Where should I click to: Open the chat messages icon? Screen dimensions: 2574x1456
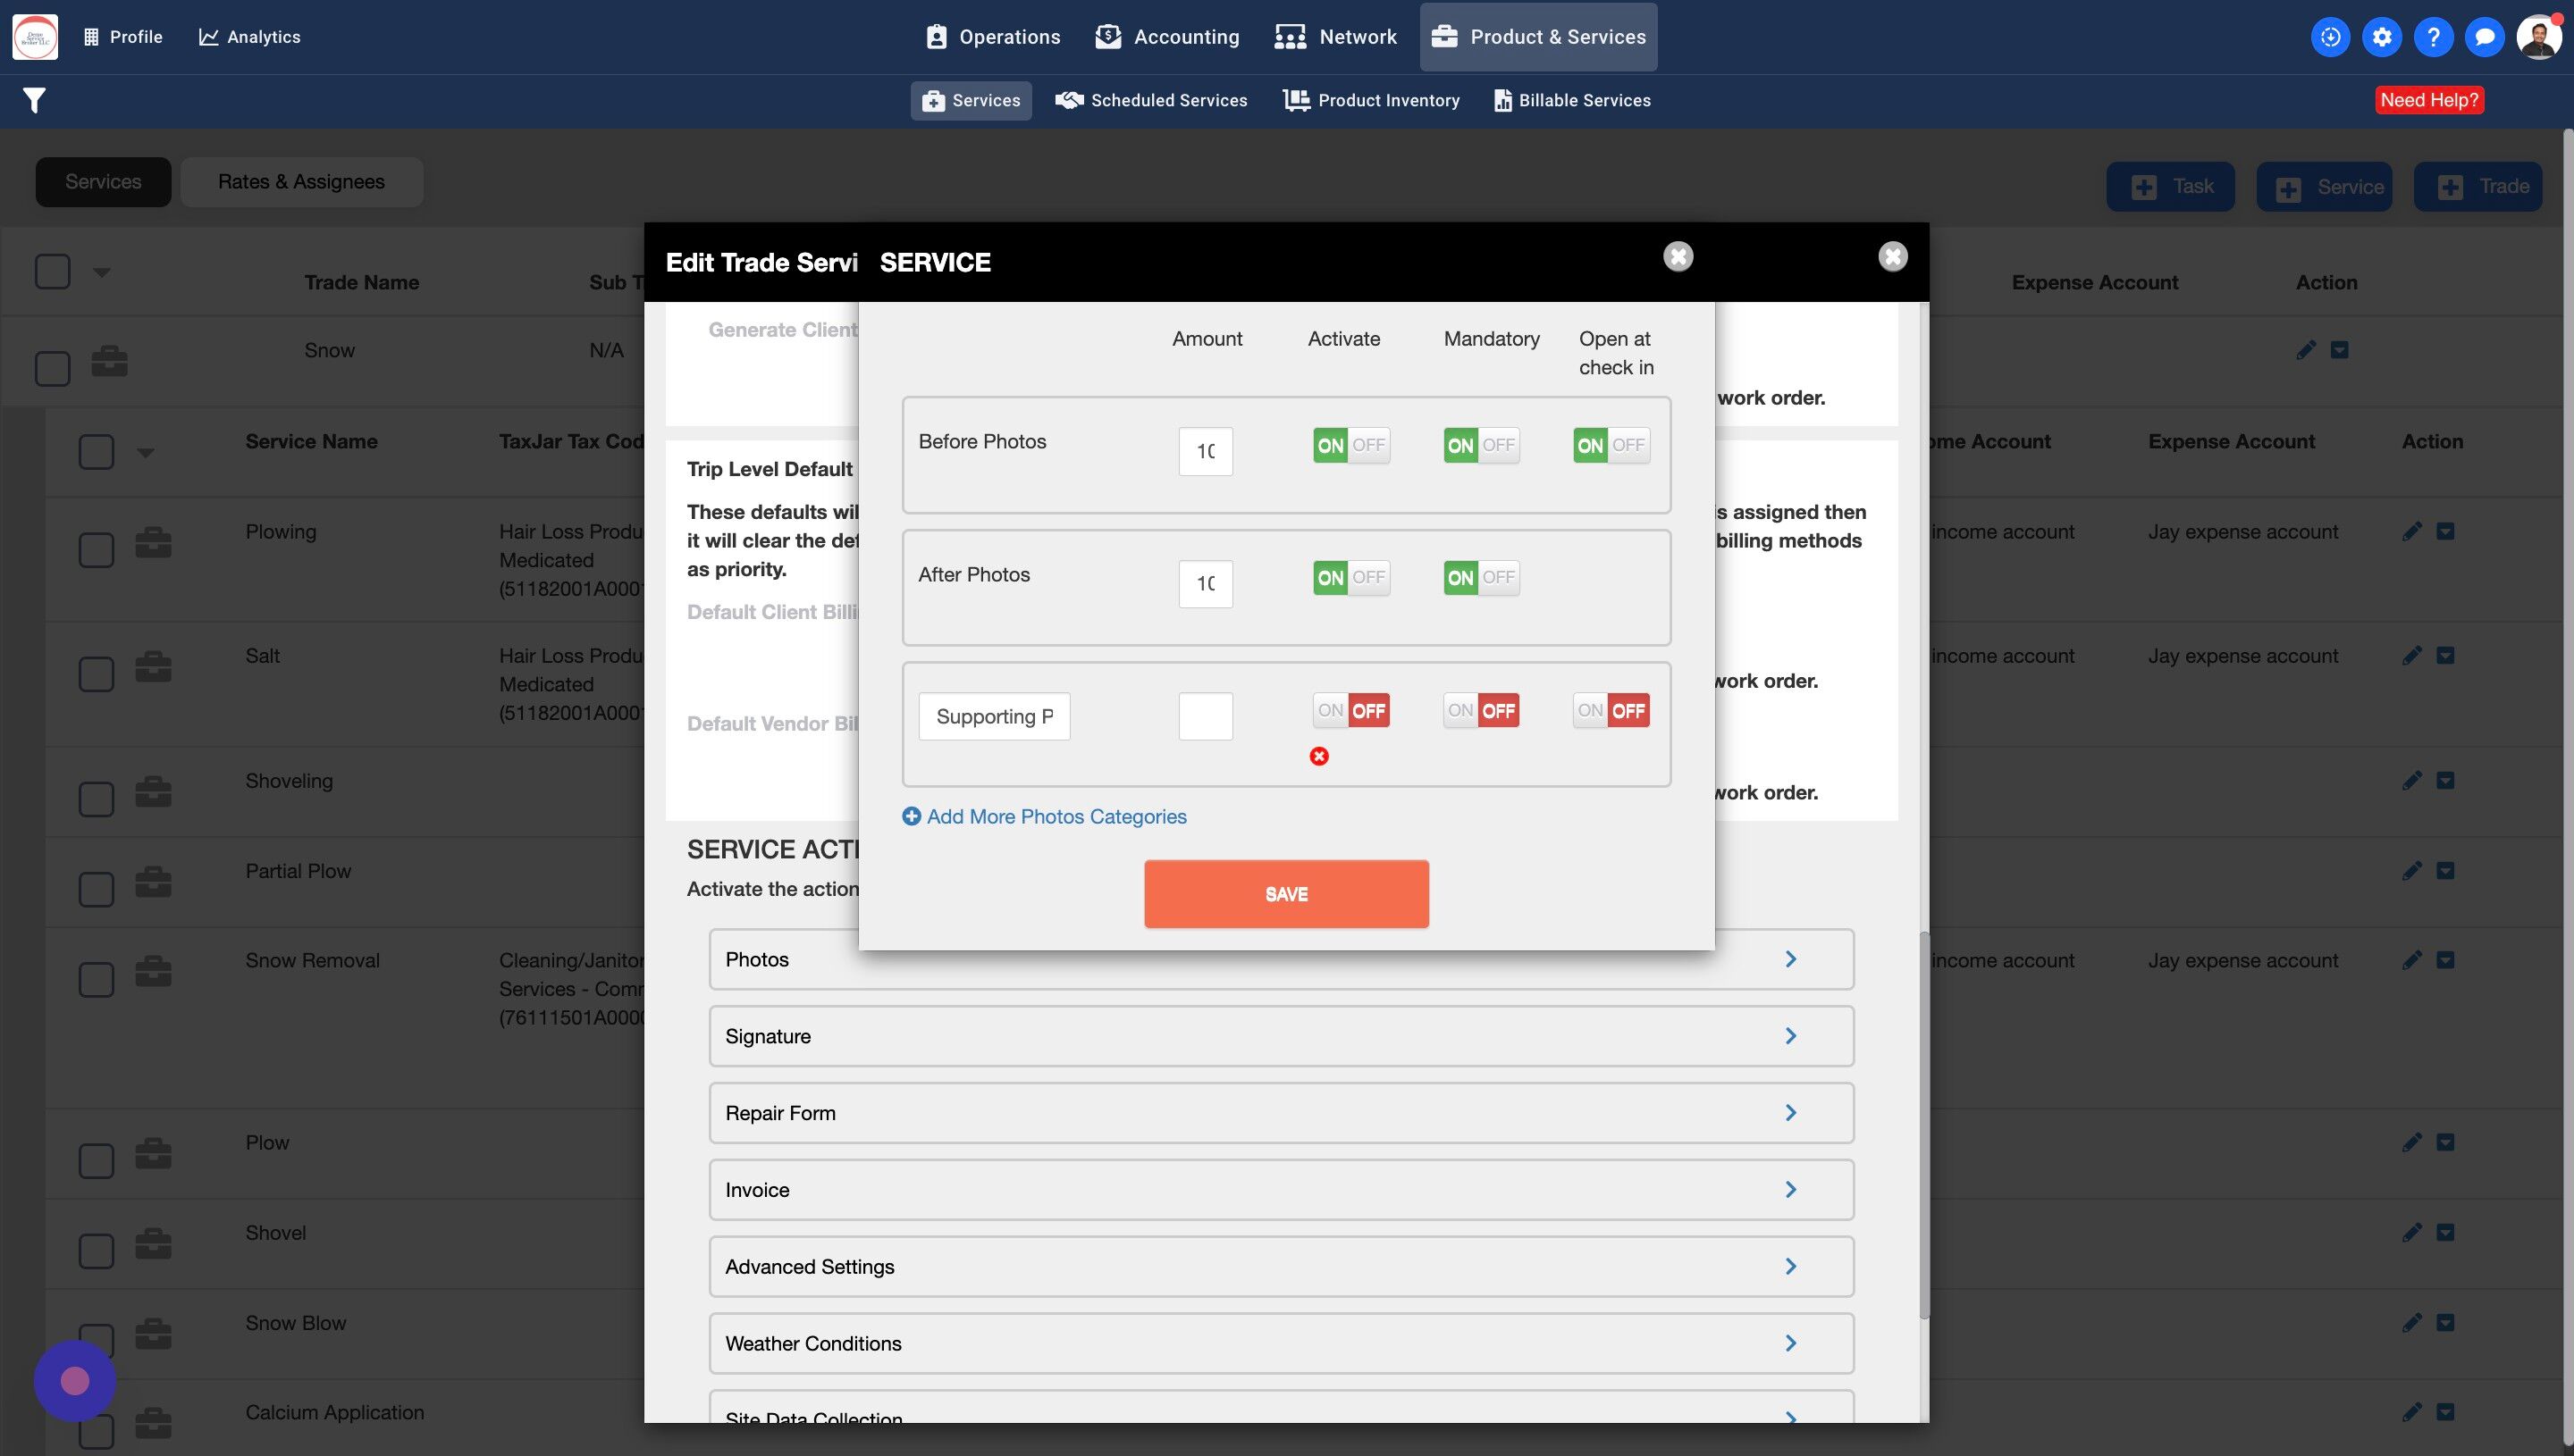coord(2484,37)
